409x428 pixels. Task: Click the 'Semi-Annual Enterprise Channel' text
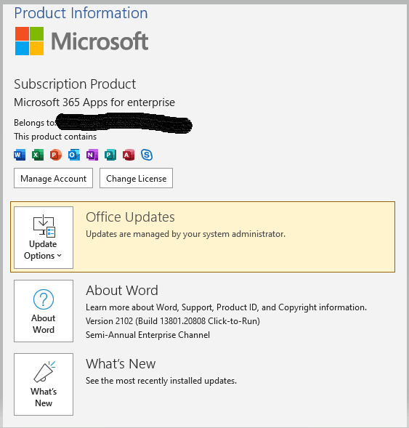click(x=147, y=335)
